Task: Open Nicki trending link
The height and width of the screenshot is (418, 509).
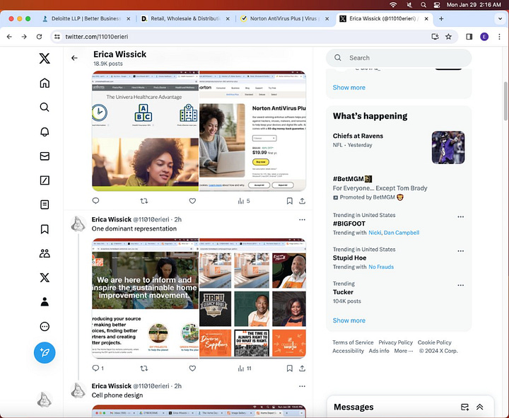Action: pyautogui.click(x=375, y=233)
